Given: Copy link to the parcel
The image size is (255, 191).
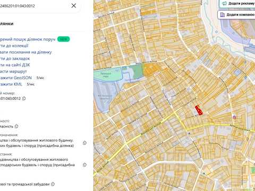Looking at the screenshot, I should 26,52.
